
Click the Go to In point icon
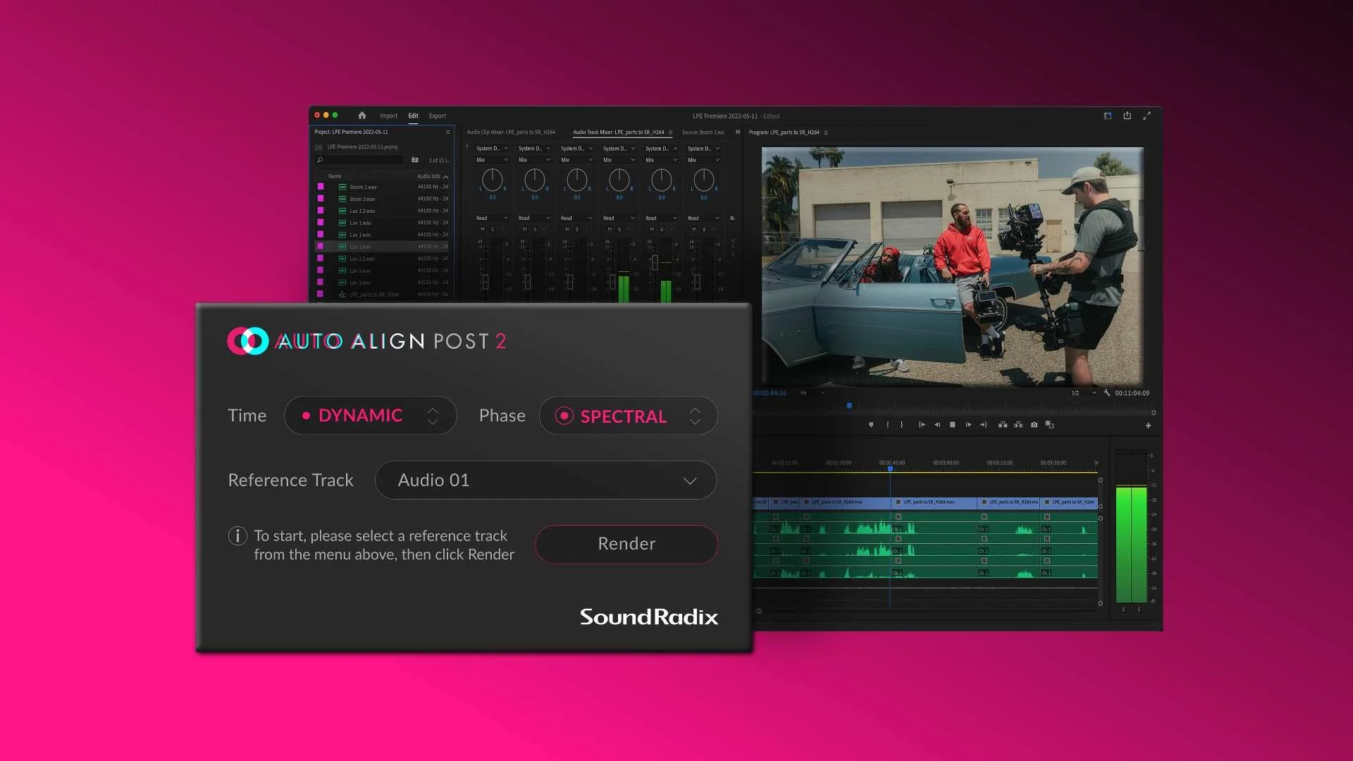pos(921,425)
